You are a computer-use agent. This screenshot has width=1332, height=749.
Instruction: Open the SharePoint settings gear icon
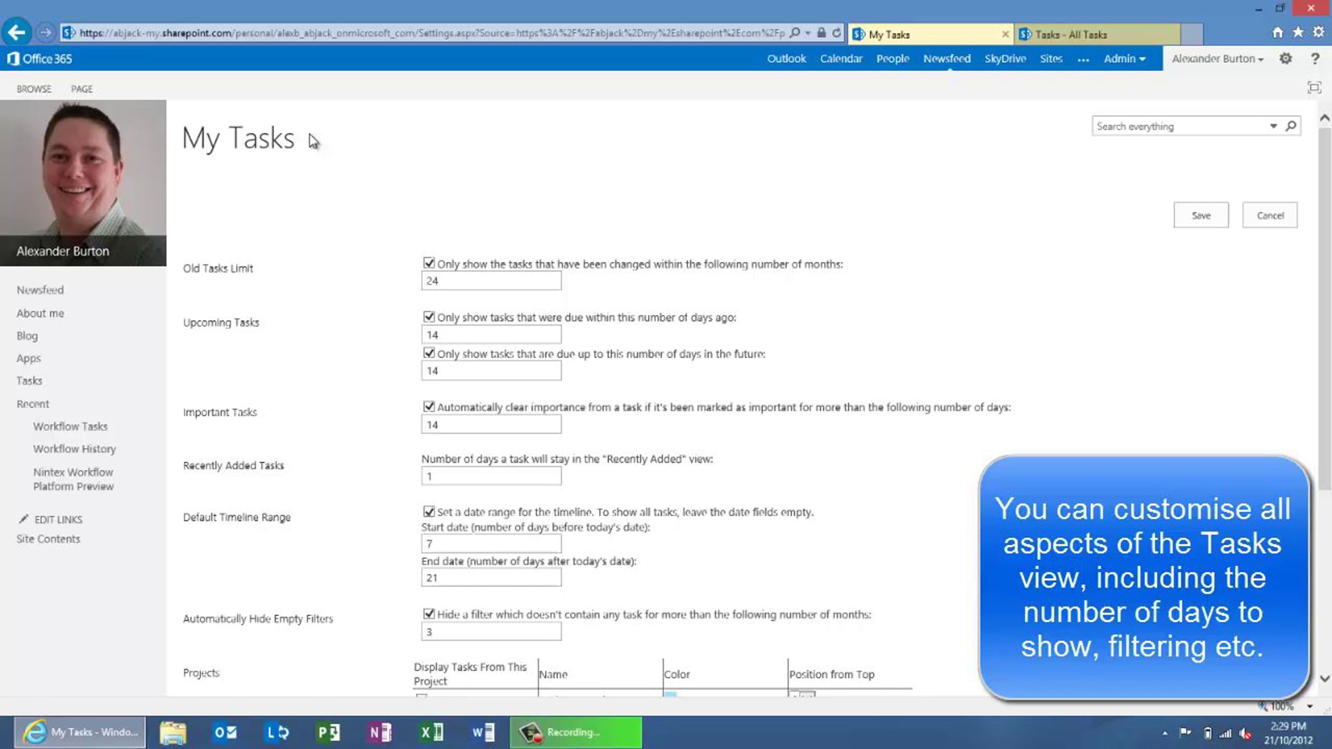click(1285, 58)
